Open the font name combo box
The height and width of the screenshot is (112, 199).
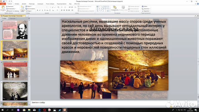42,7
